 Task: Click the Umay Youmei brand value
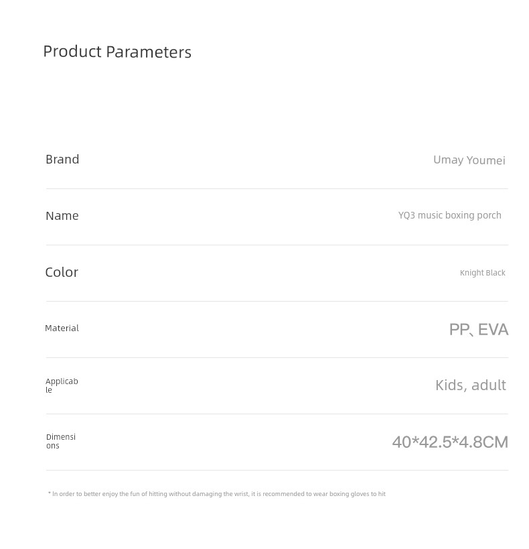(469, 160)
